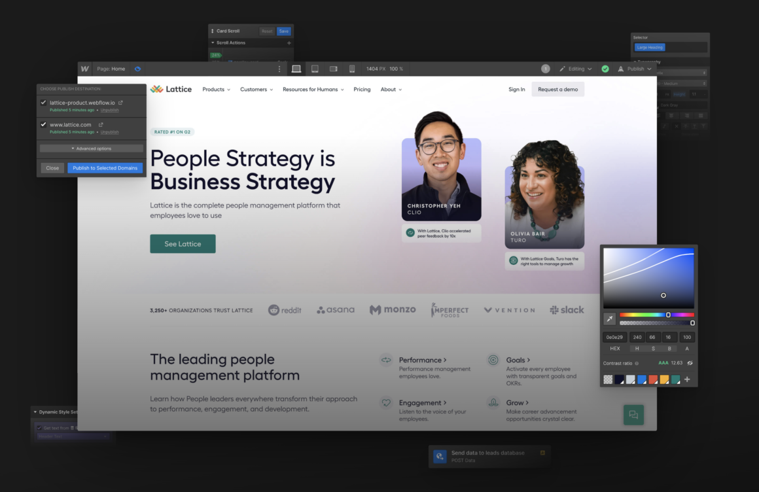The height and width of the screenshot is (492, 759).
Task: Unpublish the www.lattice.com domain
Action: click(x=109, y=132)
